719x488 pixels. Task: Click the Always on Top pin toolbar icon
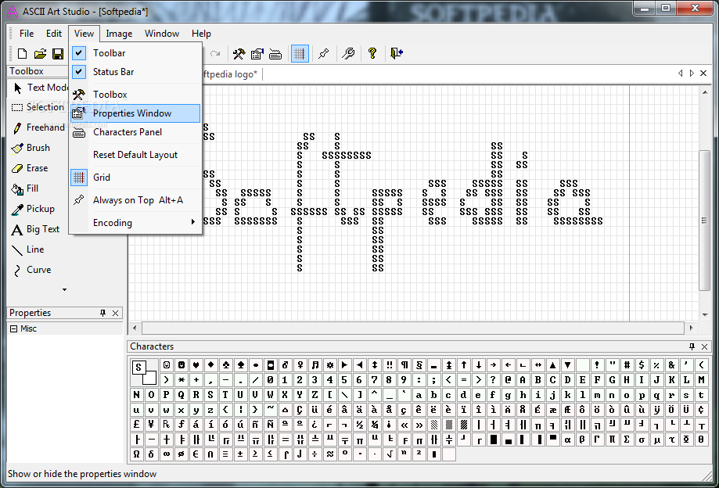point(324,54)
